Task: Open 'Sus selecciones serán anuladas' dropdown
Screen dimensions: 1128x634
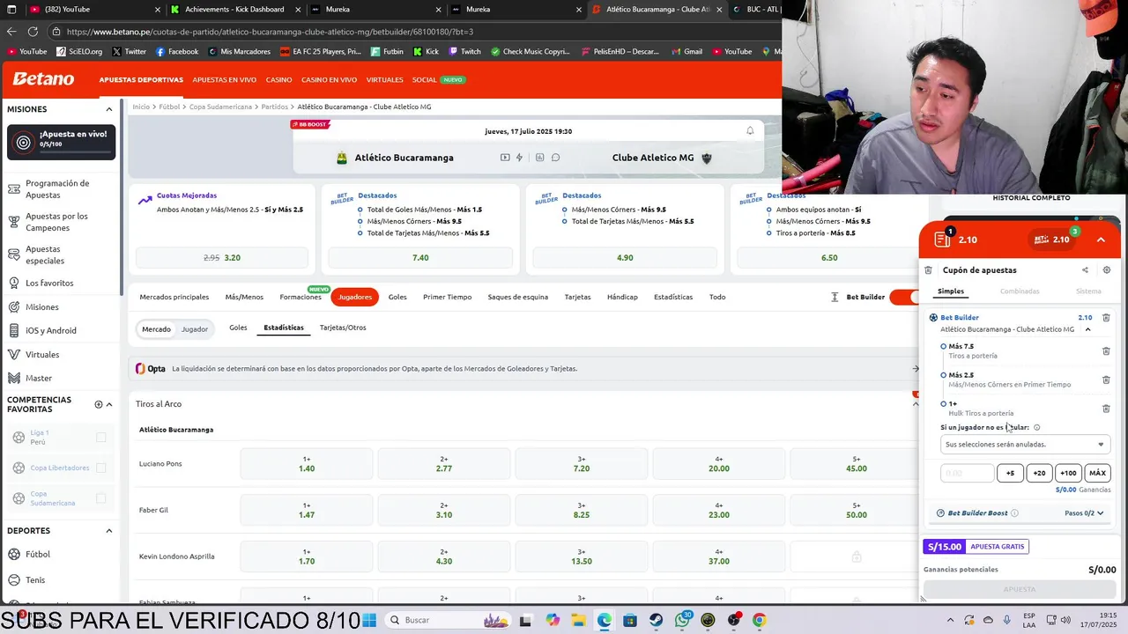Action: (1025, 445)
